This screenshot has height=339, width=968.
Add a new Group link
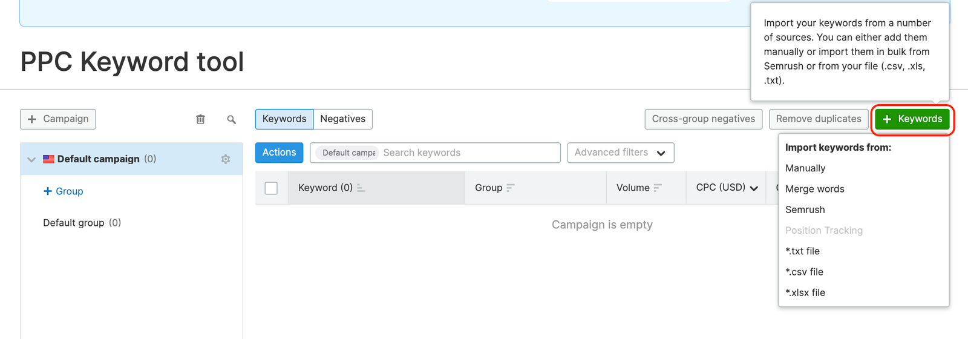64,191
